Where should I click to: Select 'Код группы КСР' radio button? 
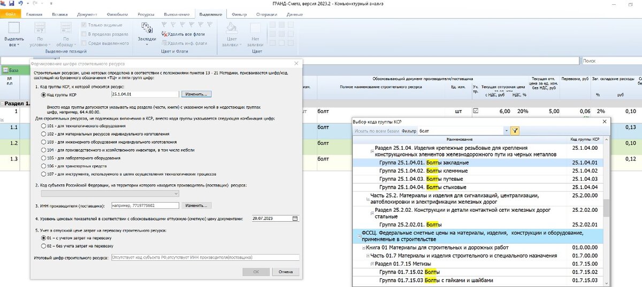(44, 95)
